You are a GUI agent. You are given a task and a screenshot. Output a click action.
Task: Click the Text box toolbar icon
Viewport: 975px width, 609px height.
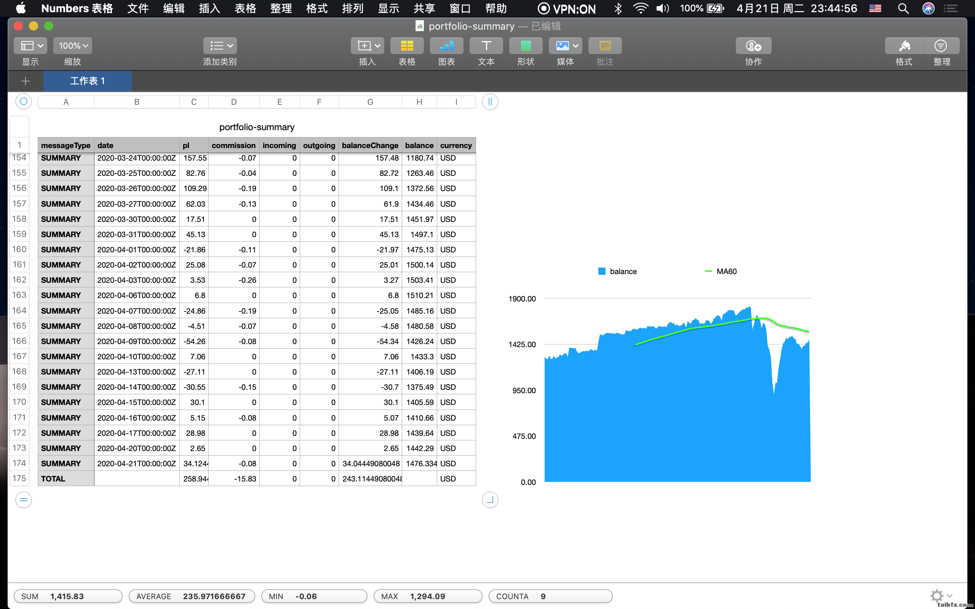coord(486,46)
